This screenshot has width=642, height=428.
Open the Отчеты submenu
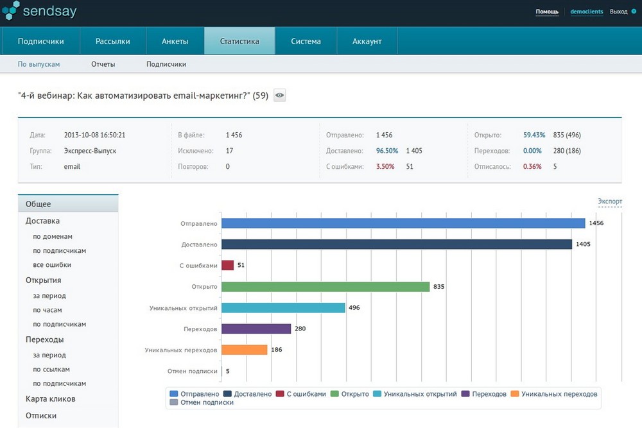coord(103,64)
